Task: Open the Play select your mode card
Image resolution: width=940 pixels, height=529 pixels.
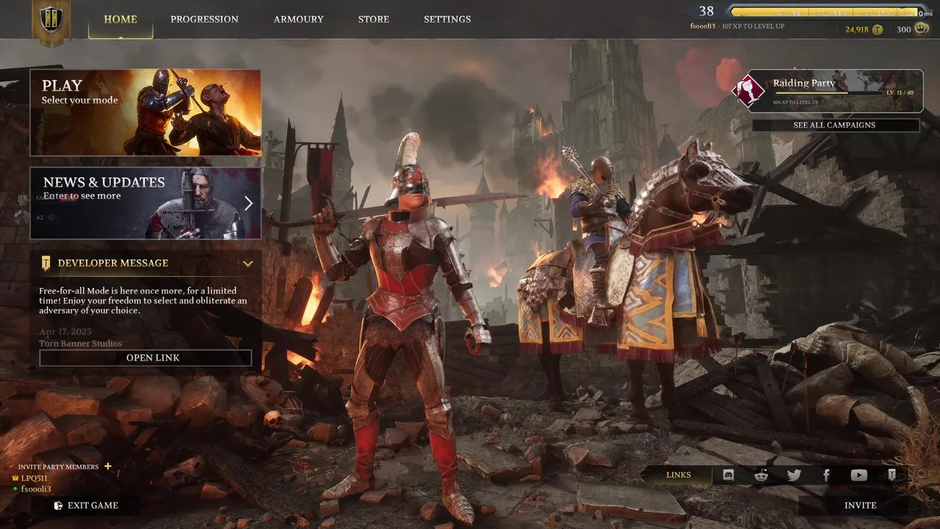Action: (145, 112)
